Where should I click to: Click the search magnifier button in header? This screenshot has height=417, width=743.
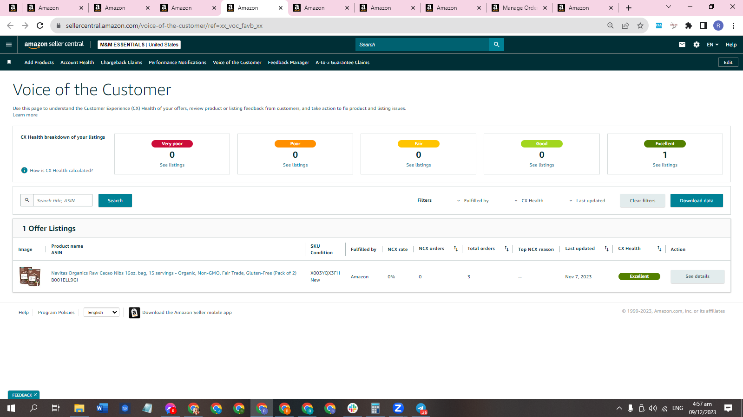click(x=496, y=45)
